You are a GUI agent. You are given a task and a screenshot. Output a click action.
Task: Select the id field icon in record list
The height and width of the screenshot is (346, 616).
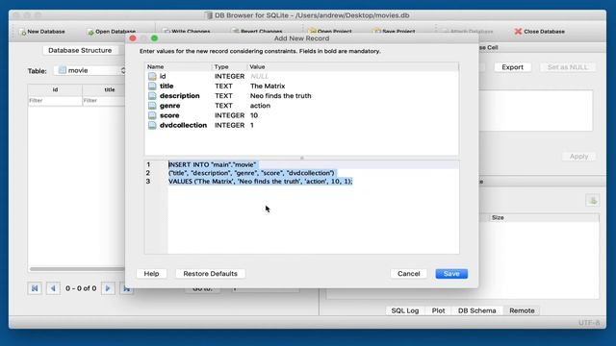click(152, 76)
